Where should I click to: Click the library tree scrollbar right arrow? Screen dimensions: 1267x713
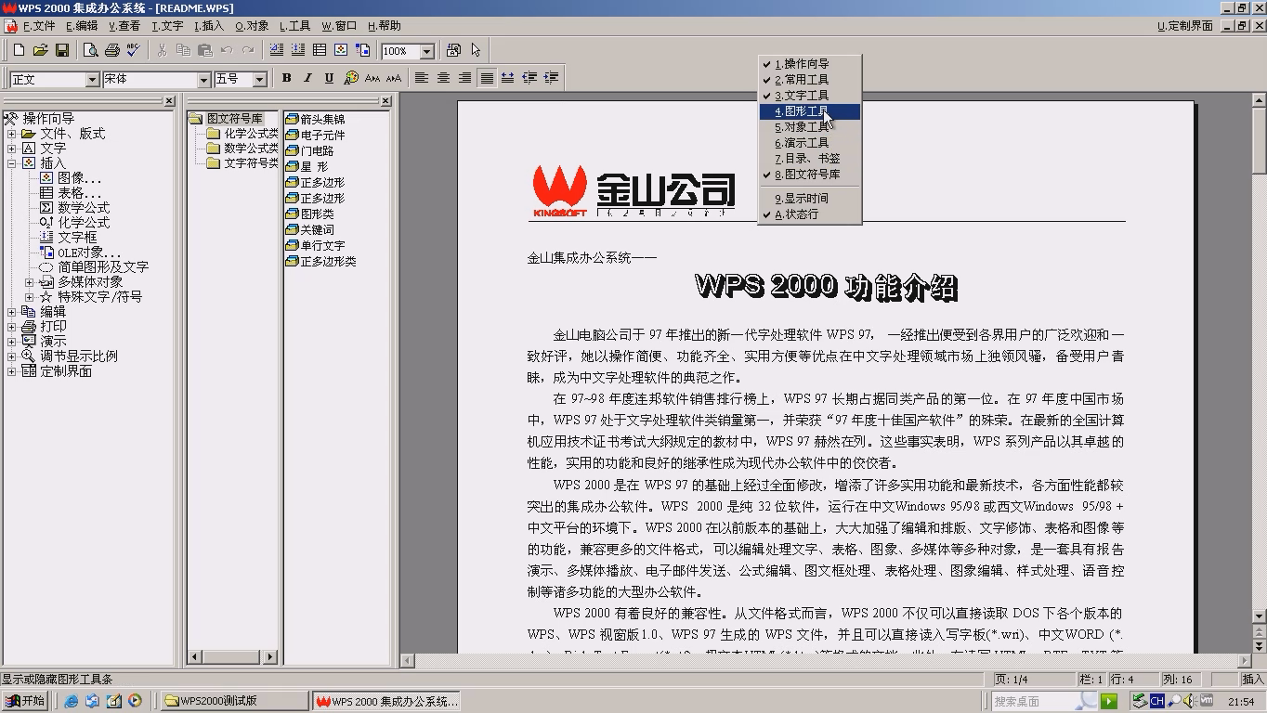pyautogui.click(x=270, y=657)
